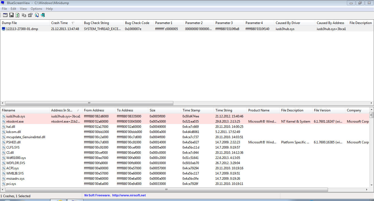This screenshot has width=374, height=201.
Task: Sort by Bug Check String column header
Action: 96,23
